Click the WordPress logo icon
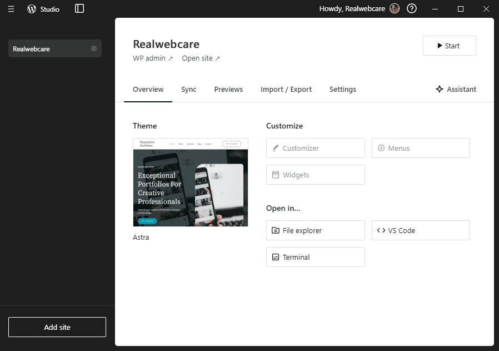Viewport: 499px width, 351px height. [x=32, y=9]
